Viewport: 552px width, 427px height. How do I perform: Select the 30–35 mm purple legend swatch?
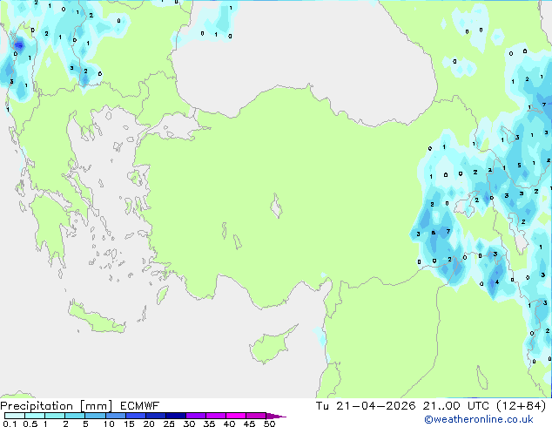point(196,416)
